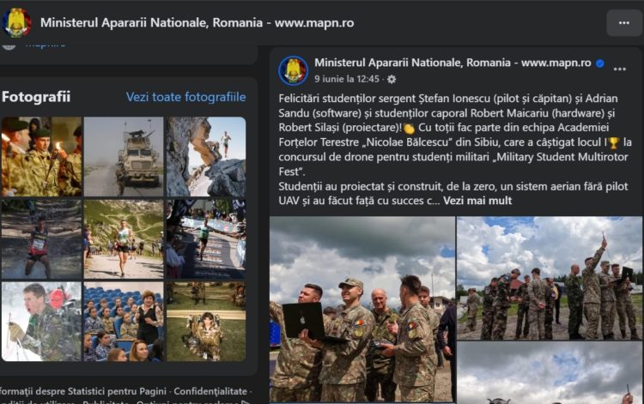Open the audience in blue seats photo
Image resolution: width=644 pixels, height=404 pixels.
(x=124, y=322)
